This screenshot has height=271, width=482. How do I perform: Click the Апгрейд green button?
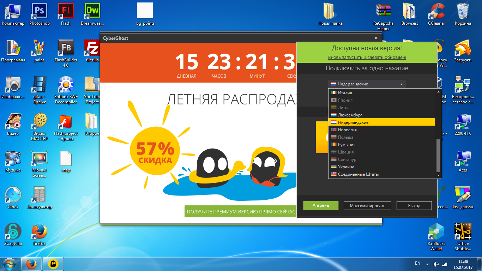tap(321, 205)
